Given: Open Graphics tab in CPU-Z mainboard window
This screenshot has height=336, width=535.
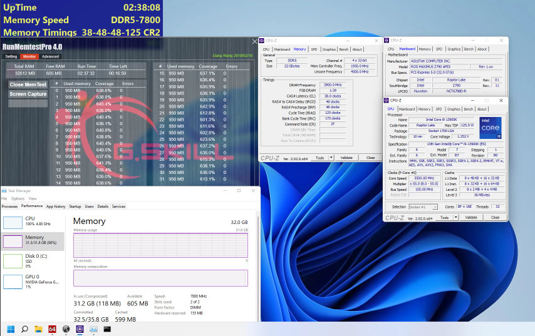Looking at the screenshot, I should pyautogui.click(x=454, y=49).
